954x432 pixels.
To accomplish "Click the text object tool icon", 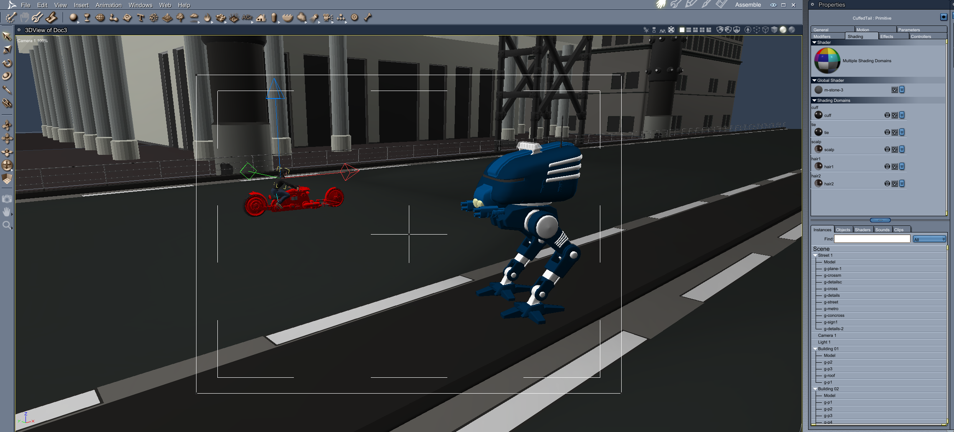I will (140, 18).
